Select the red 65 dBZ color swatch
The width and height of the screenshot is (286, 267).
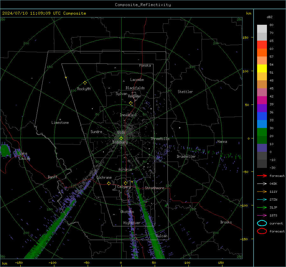pyautogui.click(x=262, y=44)
